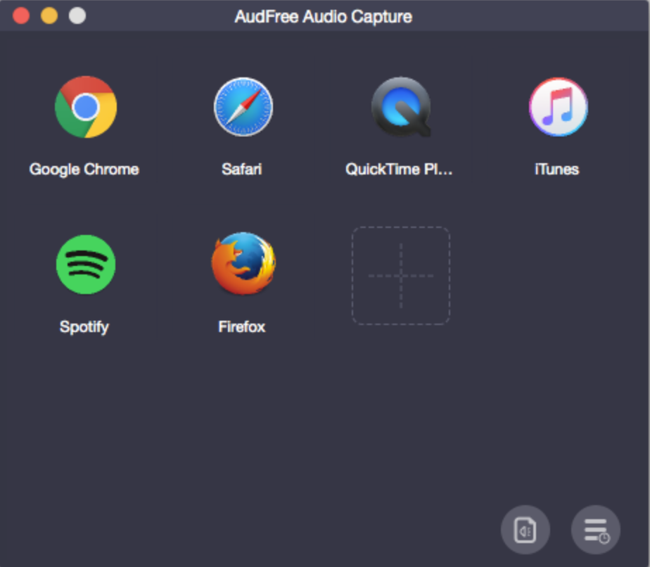Click the "Google Chrome" label text
The width and height of the screenshot is (650, 567).
pyautogui.click(x=84, y=170)
